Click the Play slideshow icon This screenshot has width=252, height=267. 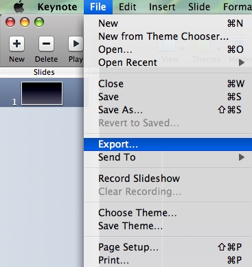pos(76,44)
